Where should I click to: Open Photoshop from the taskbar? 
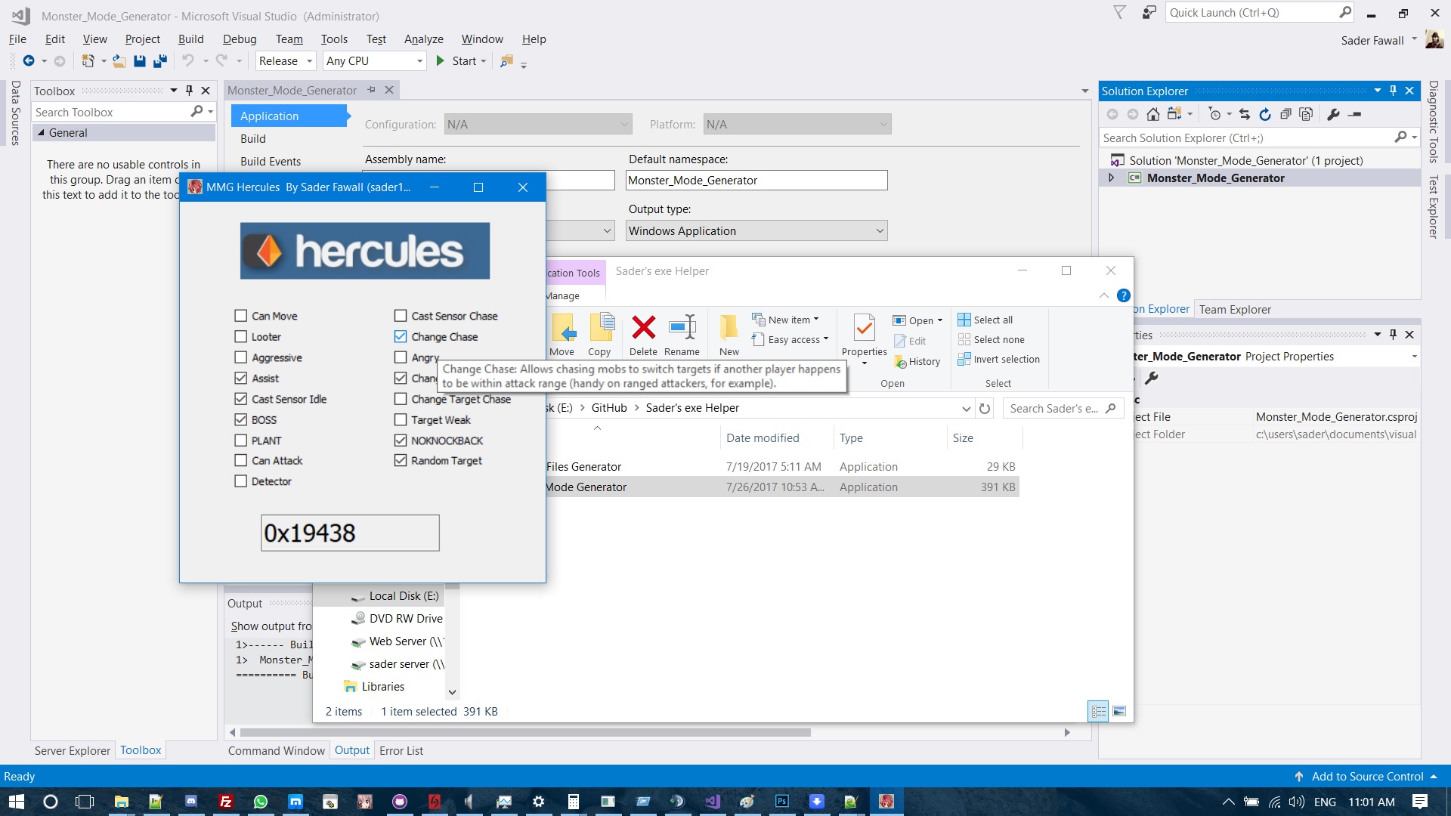point(781,801)
